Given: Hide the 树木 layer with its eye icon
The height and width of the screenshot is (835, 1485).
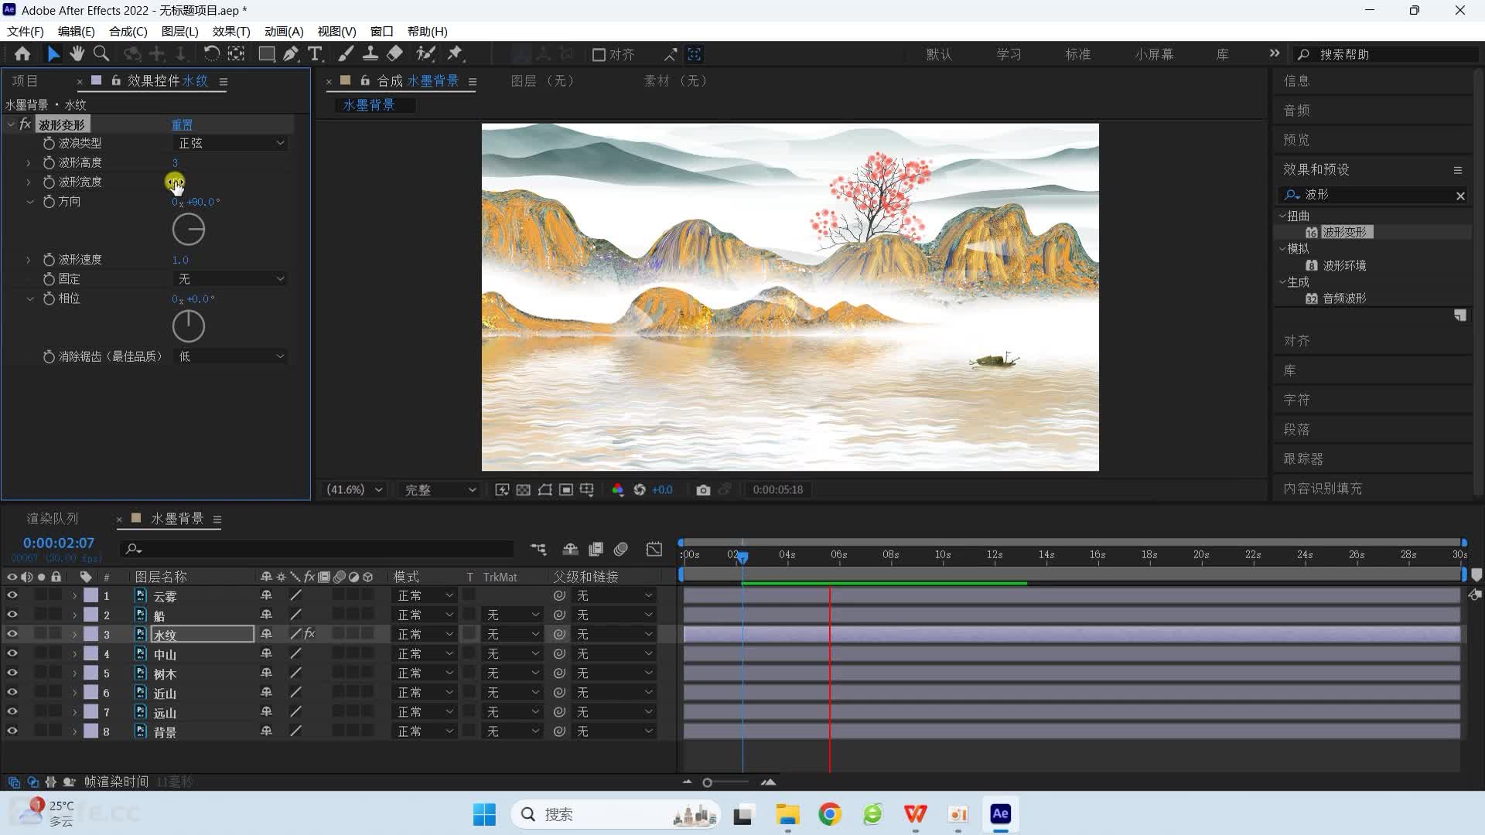Looking at the screenshot, I should [12, 673].
